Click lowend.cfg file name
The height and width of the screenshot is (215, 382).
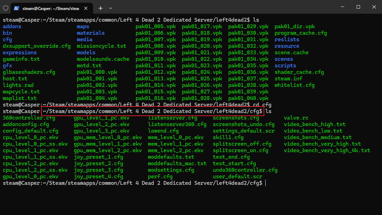(163, 131)
